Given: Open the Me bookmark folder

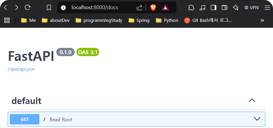Looking at the screenshot, I should tap(28, 20).
